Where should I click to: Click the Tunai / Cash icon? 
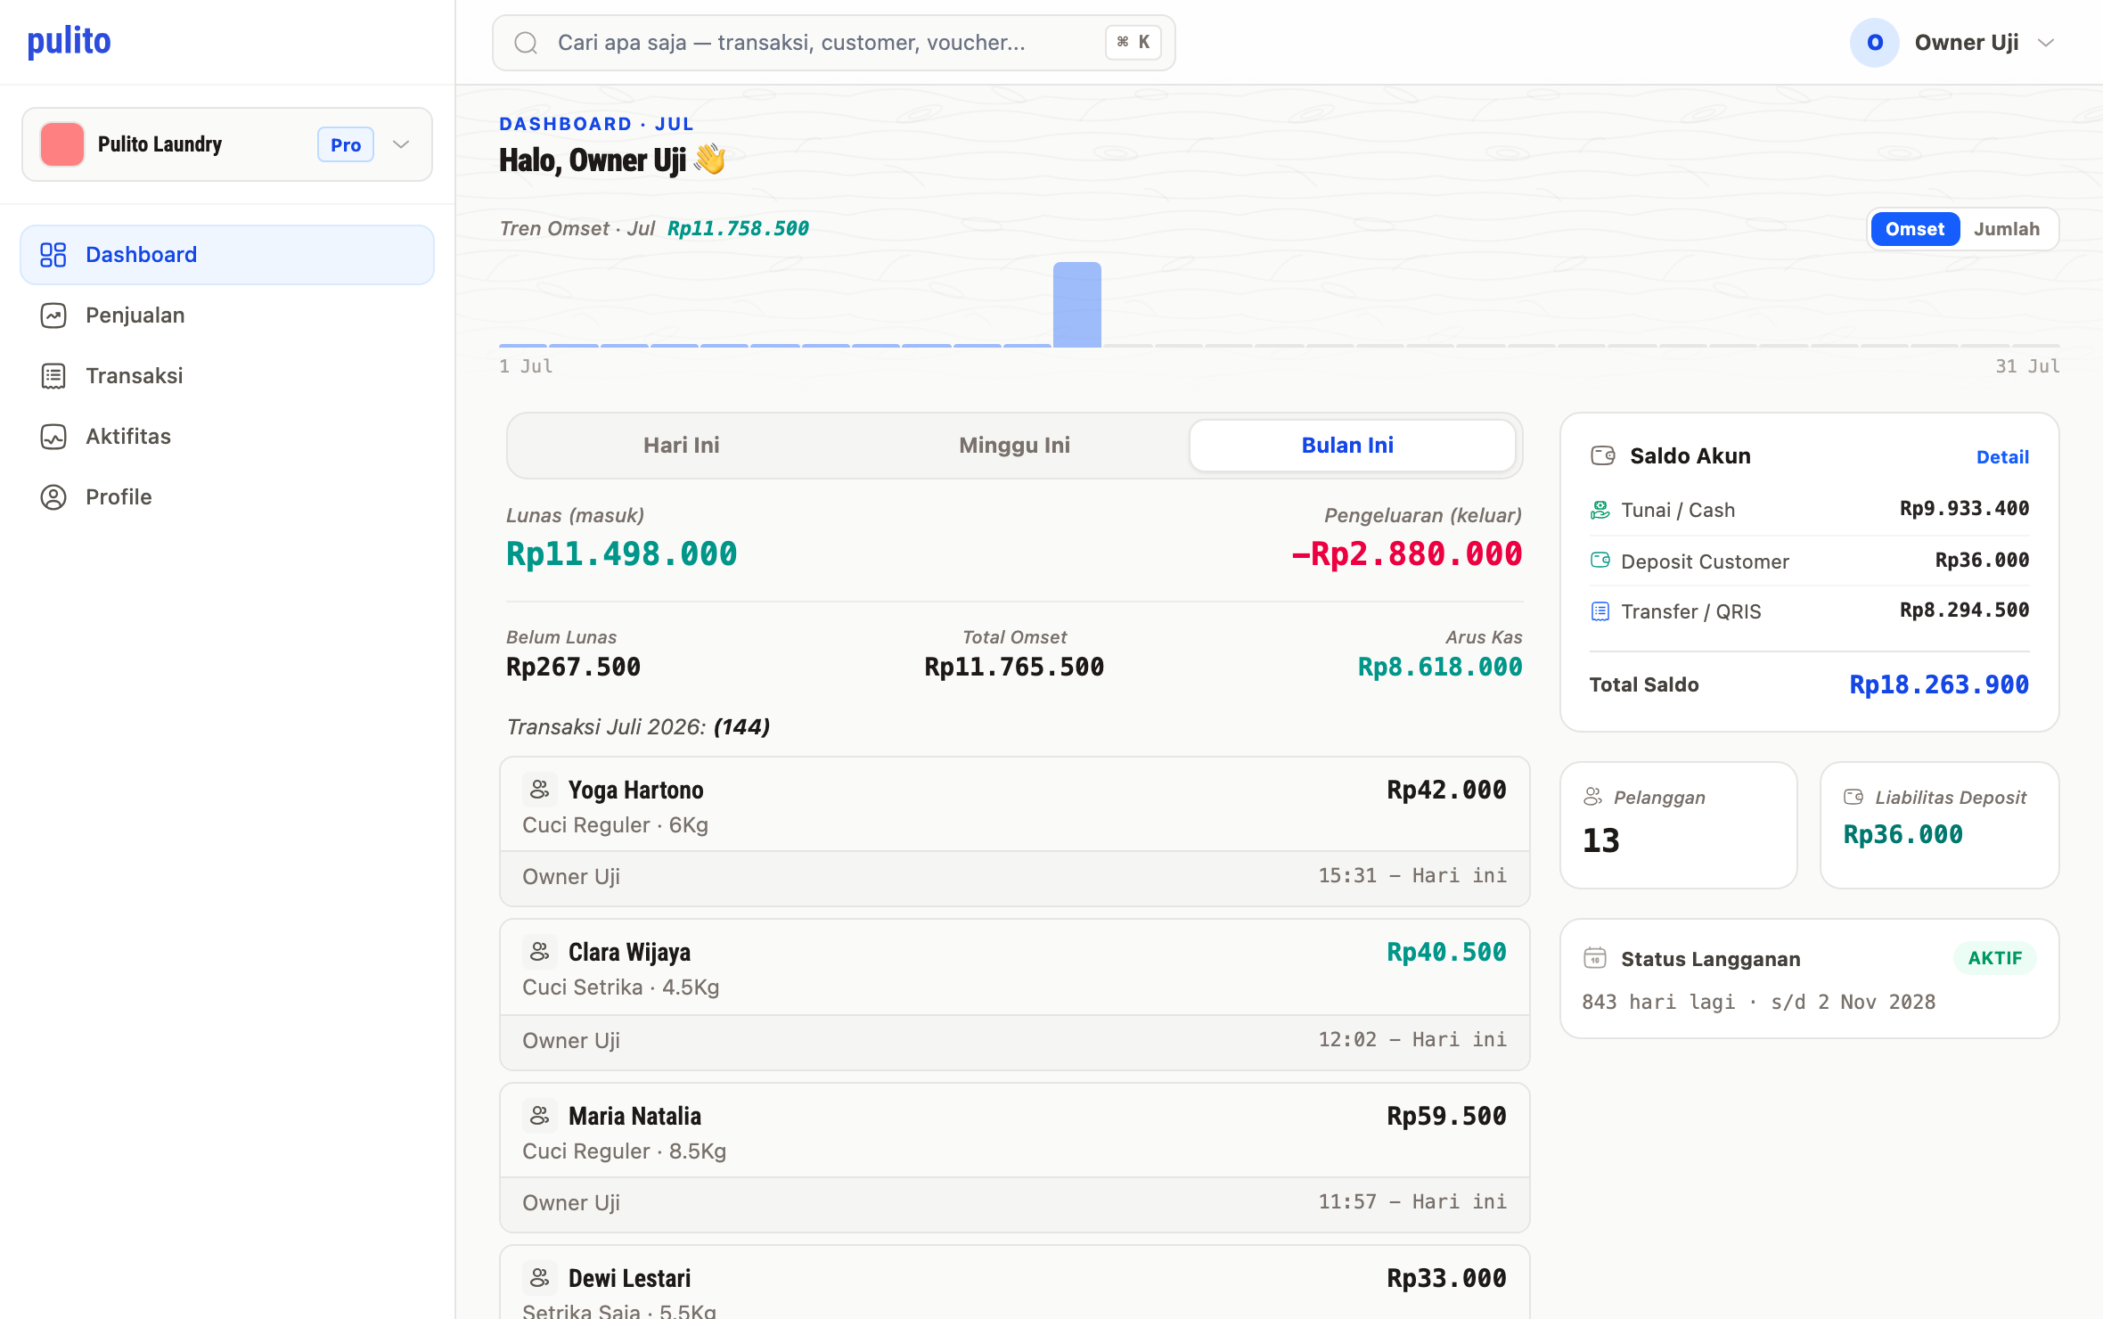tap(1600, 510)
